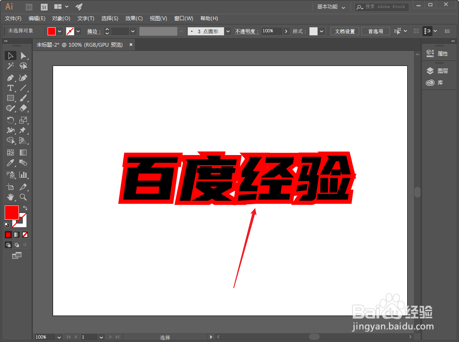Select the Width/Warp tool

[x=10, y=130]
